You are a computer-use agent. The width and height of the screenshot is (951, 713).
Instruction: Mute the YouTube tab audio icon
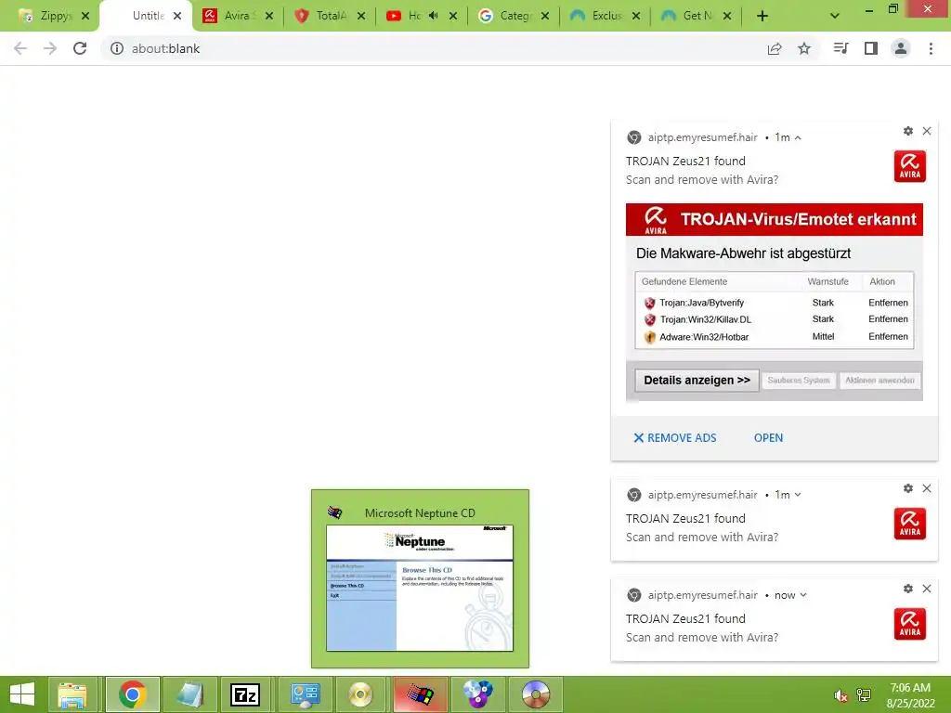coord(433,16)
